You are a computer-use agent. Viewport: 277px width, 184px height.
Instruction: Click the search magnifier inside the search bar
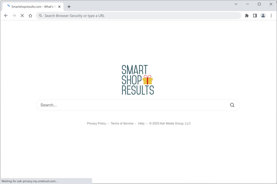[x=232, y=105]
